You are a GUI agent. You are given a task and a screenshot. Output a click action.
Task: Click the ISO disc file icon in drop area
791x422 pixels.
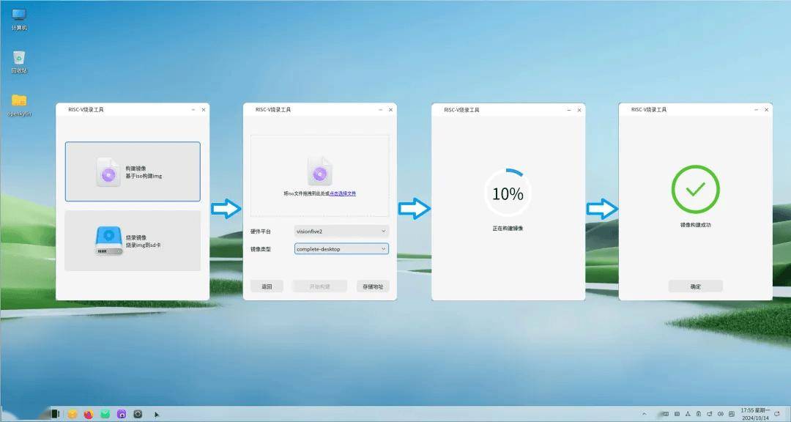319,171
